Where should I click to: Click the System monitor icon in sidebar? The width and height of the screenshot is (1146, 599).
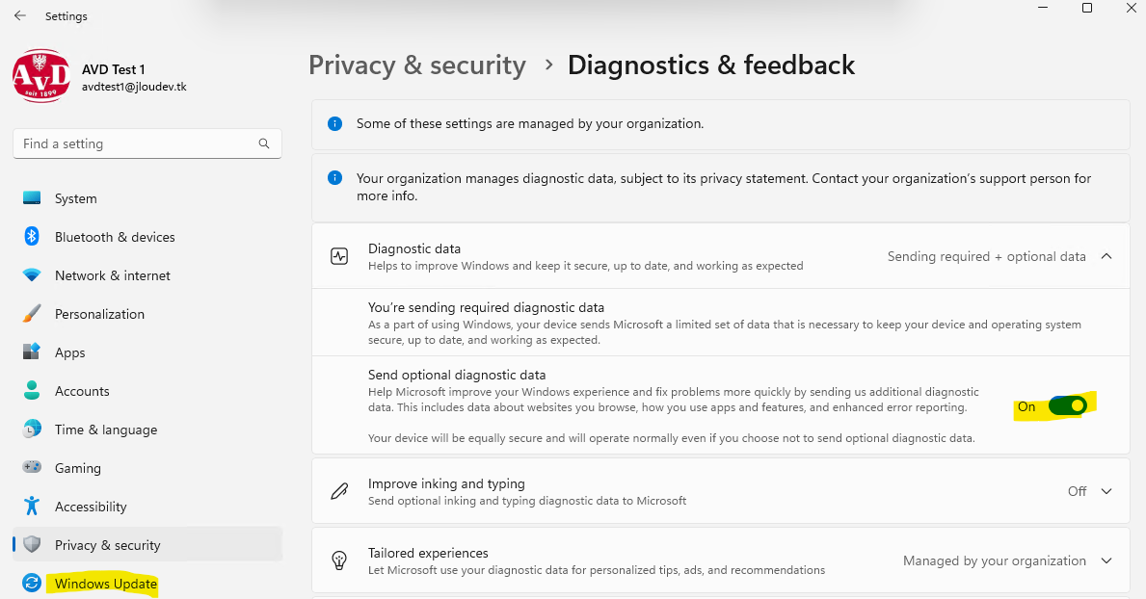[32, 198]
